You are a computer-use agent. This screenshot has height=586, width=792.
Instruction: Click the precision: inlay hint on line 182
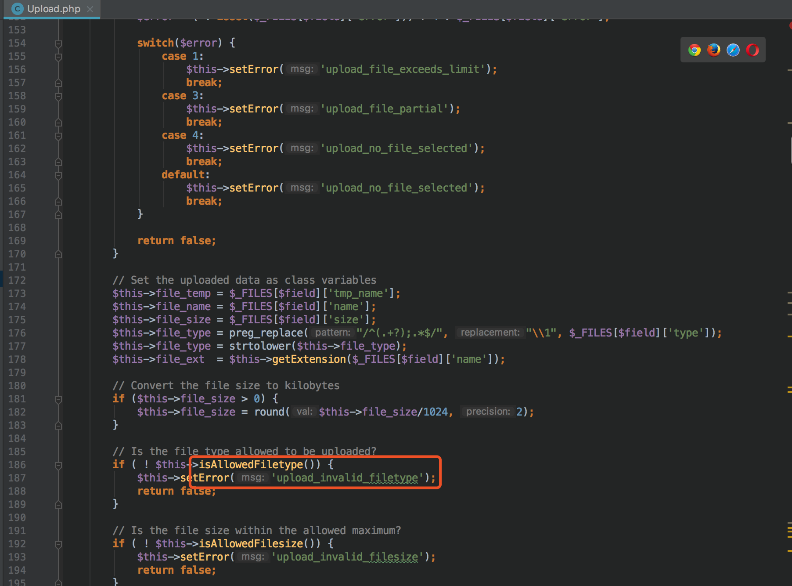(x=488, y=412)
